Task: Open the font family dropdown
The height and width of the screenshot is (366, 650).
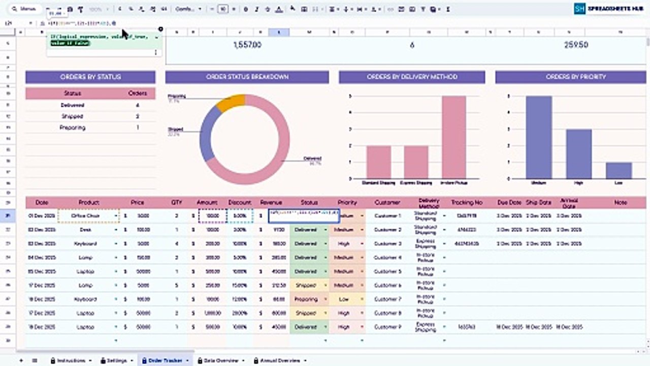Action: (x=188, y=9)
